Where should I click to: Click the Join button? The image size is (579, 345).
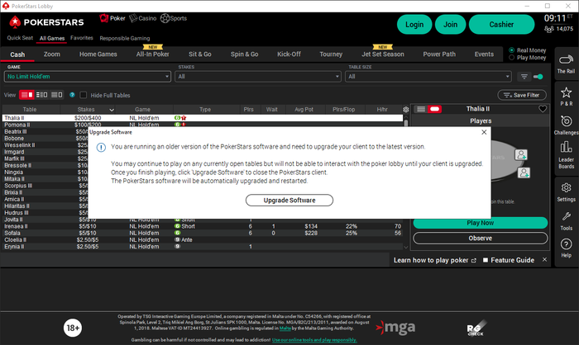click(x=450, y=25)
